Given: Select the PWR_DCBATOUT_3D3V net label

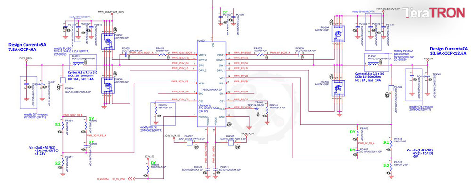Looking at the screenshot, I should coord(111,12).
